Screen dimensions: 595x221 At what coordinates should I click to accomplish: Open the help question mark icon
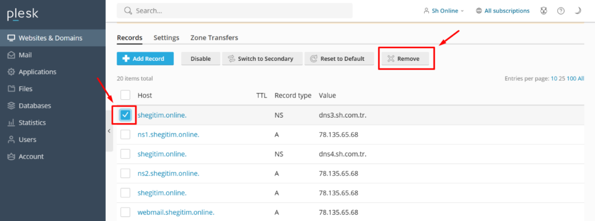[x=561, y=11]
